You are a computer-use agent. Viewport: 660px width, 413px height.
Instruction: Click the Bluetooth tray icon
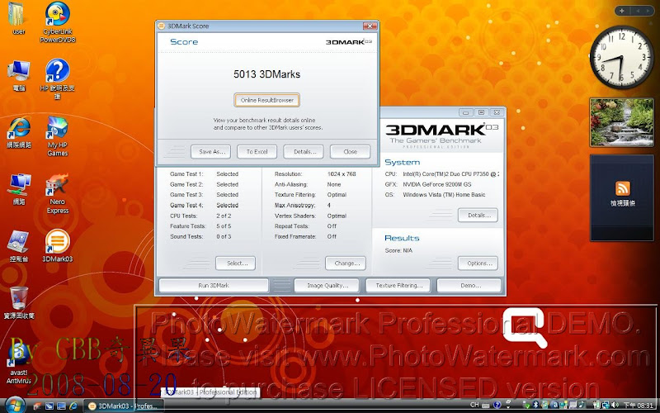click(x=535, y=405)
